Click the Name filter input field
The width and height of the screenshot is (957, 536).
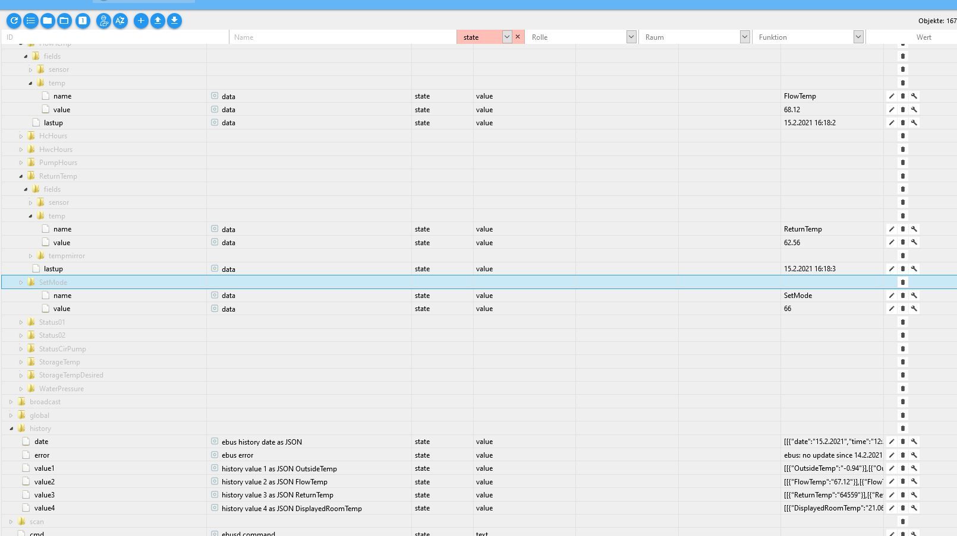[343, 37]
